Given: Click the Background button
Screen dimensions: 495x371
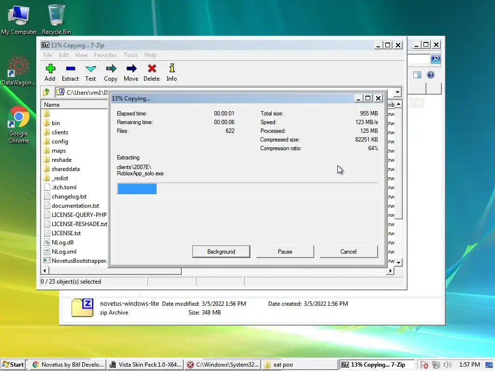Looking at the screenshot, I should coord(221,251).
